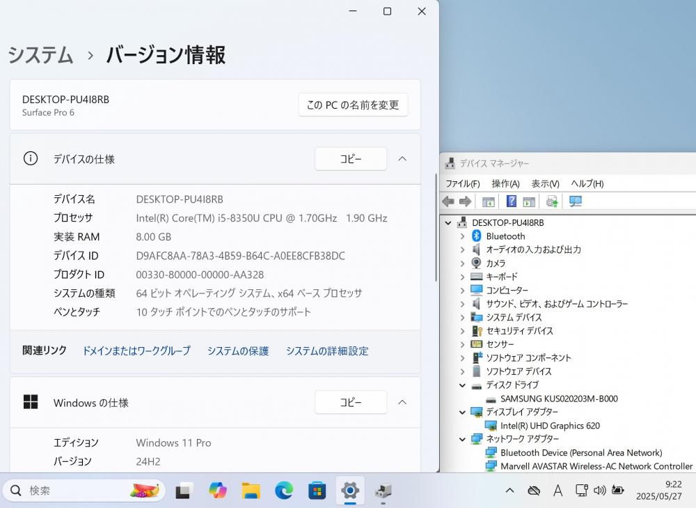
Task: Click network status tray icon
Action: pyautogui.click(x=581, y=490)
